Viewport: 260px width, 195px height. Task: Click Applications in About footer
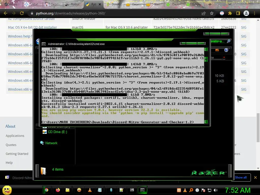pos(15,136)
